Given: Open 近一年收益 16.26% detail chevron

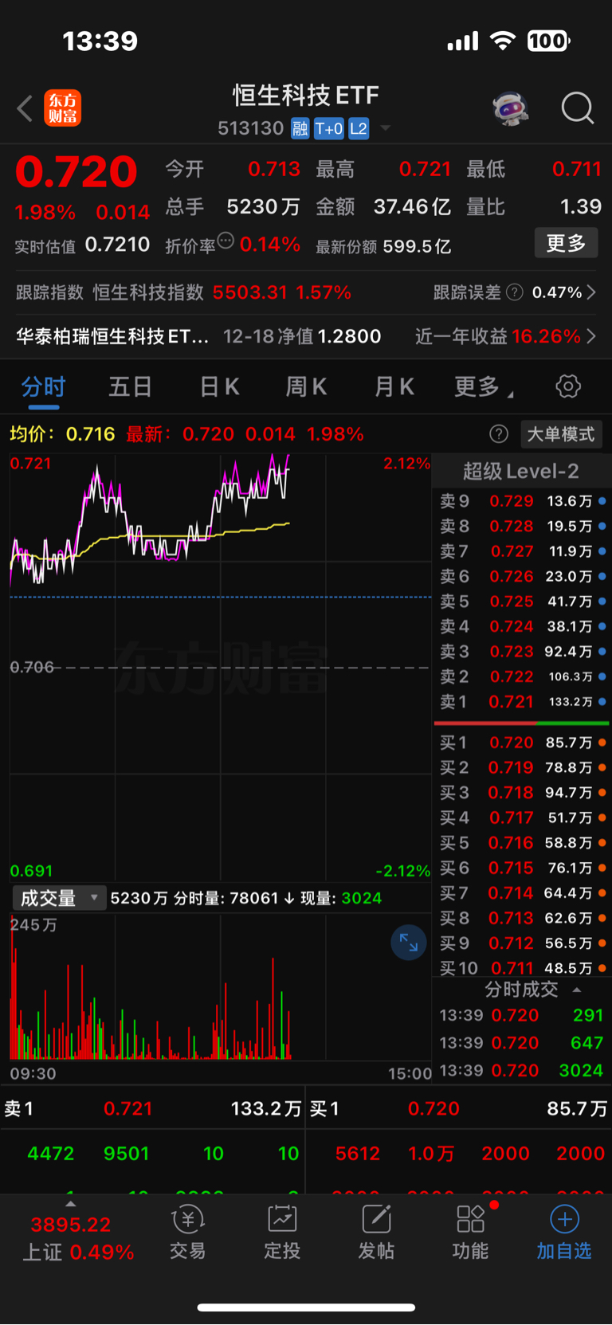Looking at the screenshot, I should point(591,336).
